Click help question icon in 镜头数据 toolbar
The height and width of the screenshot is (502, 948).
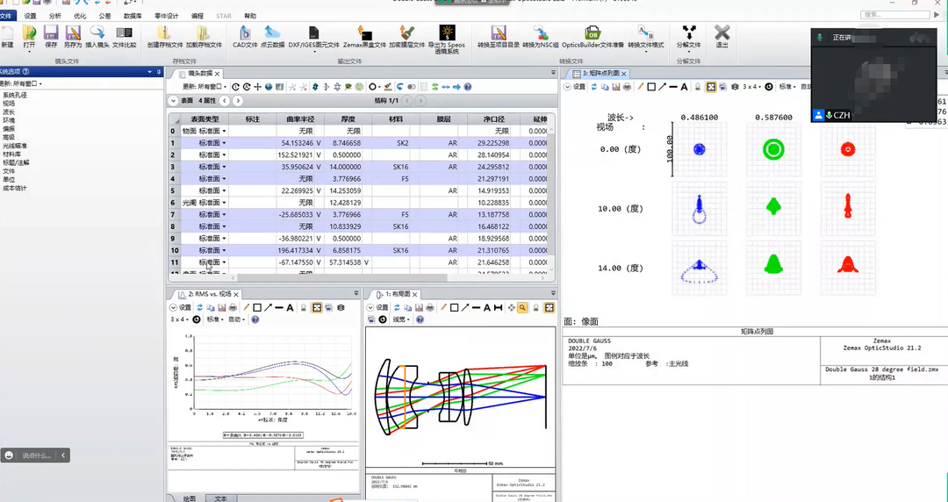[467, 87]
